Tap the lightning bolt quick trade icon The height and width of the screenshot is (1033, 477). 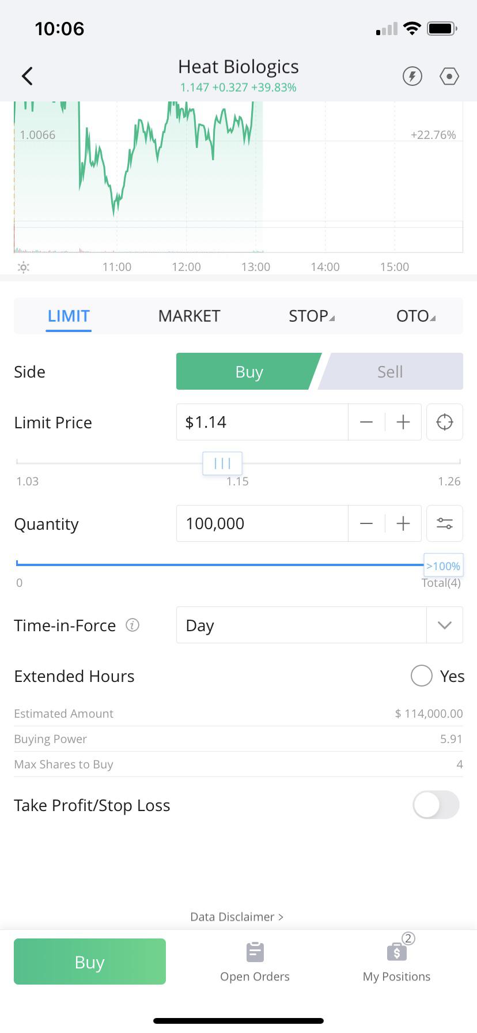pos(412,76)
